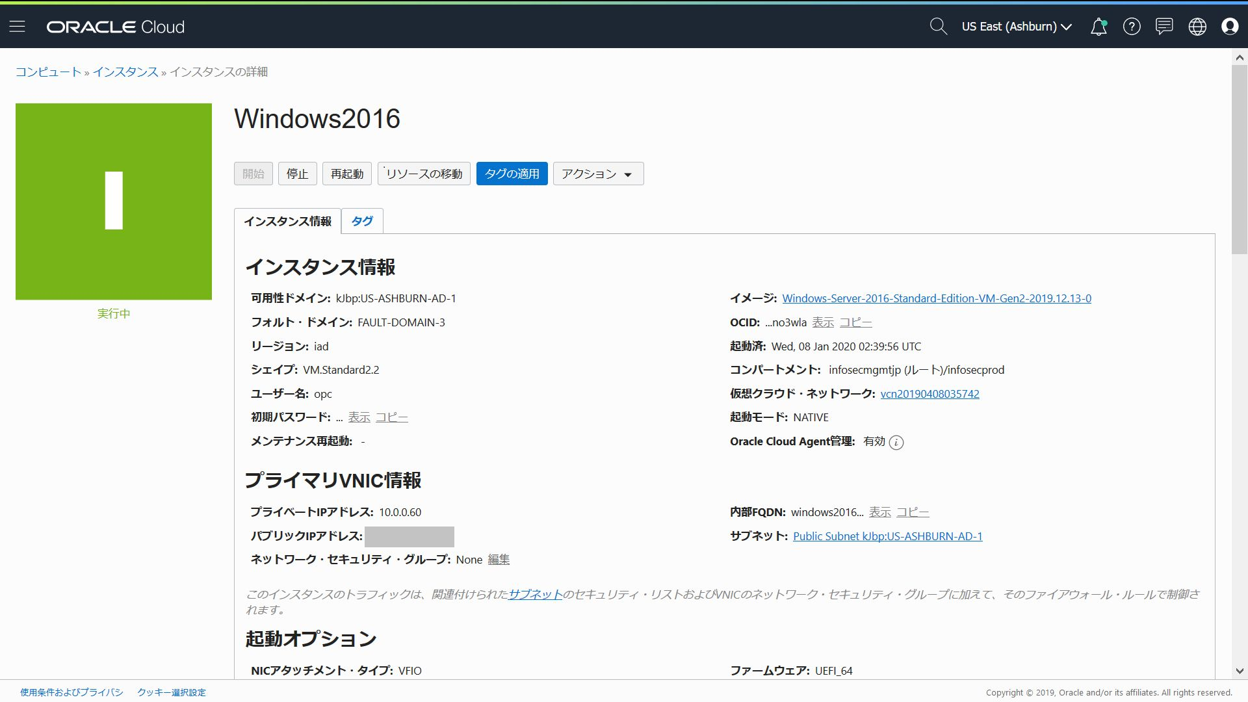1248x702 pixels.
Task: Click the globe language icon
Action: click(1197, 27)
